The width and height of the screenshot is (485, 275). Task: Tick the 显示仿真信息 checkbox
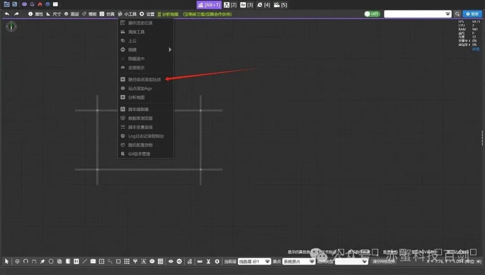click(314, 252)
